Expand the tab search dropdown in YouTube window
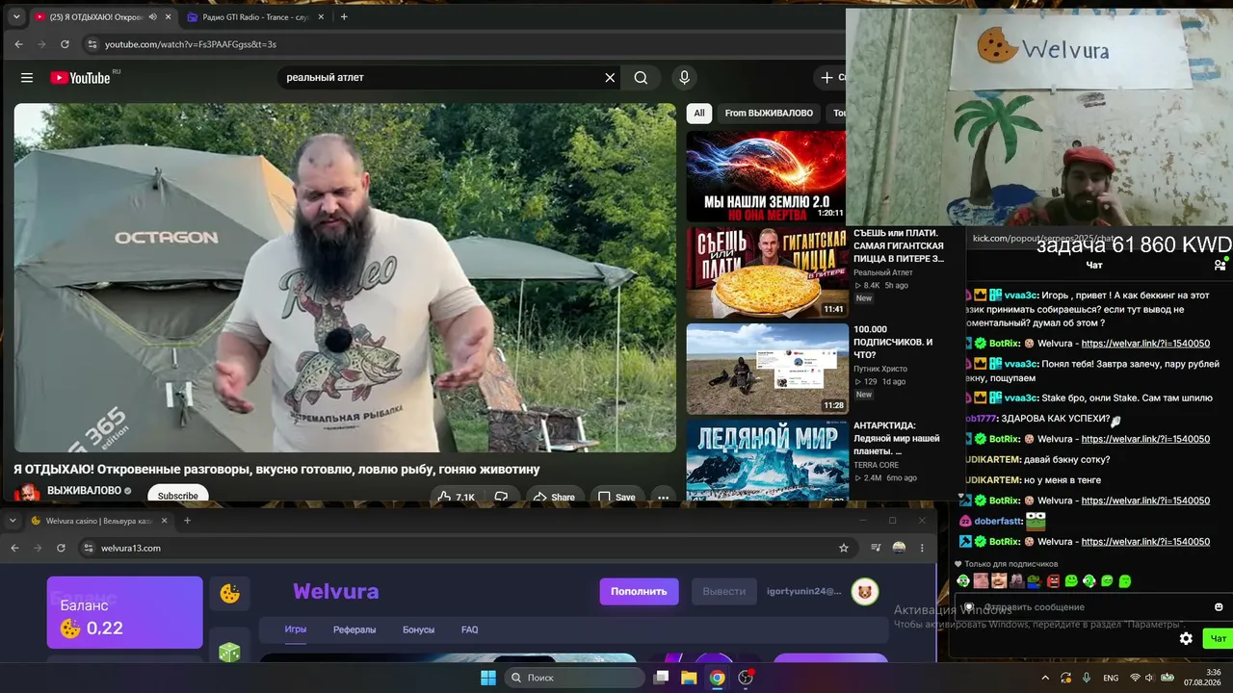 click(x=16, y=16)
